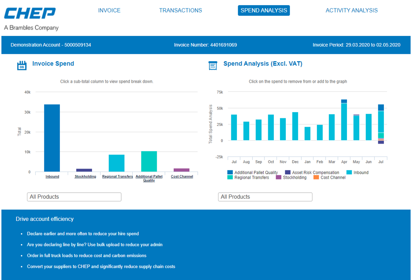Viewport: 411px width, 280px height.
Task: Click the Spend Analysis receipt icon
Action: click(x=213, y=65)
